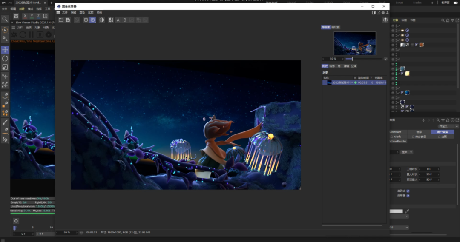The width and height of the screenshot is (460, 242).
Task: Increase the 工程时长 value with right arrow
Action: point(438,169)
